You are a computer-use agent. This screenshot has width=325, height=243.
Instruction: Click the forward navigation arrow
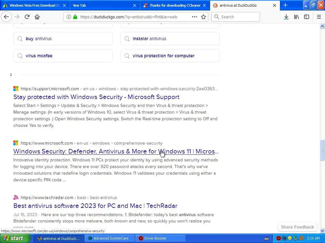(17, 17)
